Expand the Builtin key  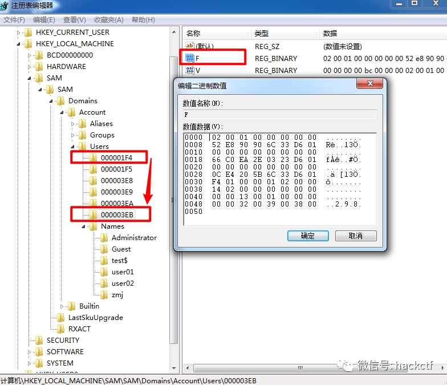point(62,307)
